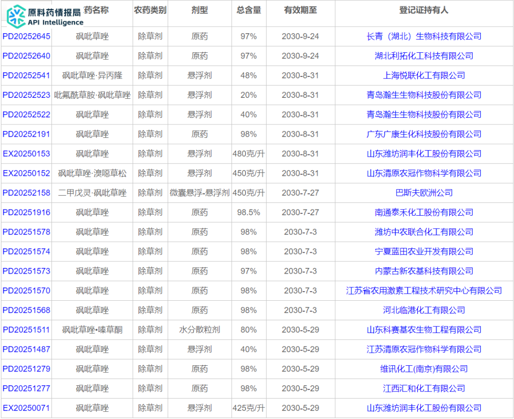Select the 砜吡草唑·异丙隆 name cell

92,76
